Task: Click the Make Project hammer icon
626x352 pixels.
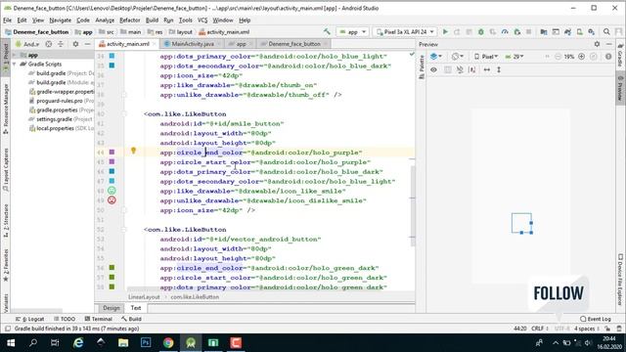Action: 327,31
